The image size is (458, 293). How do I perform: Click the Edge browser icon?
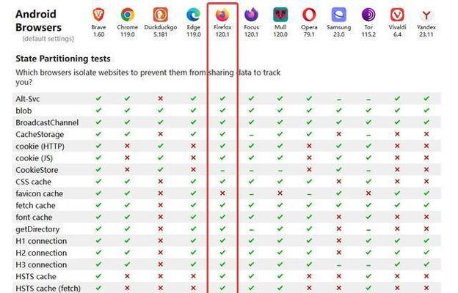point(193,15)
